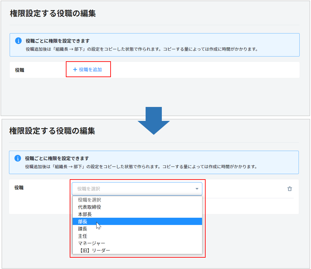Select マネージャー in the role list
The height and width of the screenshot is (269, 311).
click(91, 243)
